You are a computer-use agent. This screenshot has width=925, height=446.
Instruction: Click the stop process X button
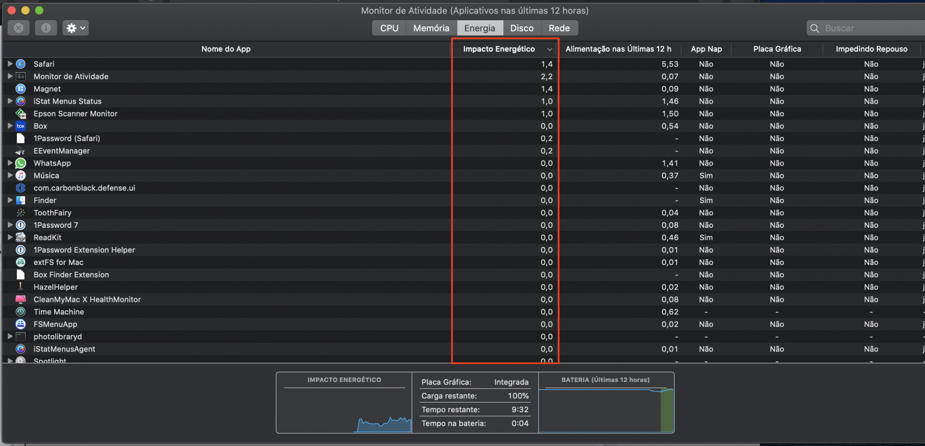point(19,28)
